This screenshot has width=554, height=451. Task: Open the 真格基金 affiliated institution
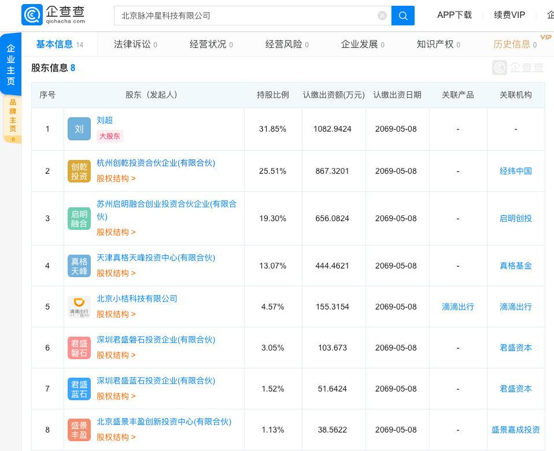[x=515, y=266]
